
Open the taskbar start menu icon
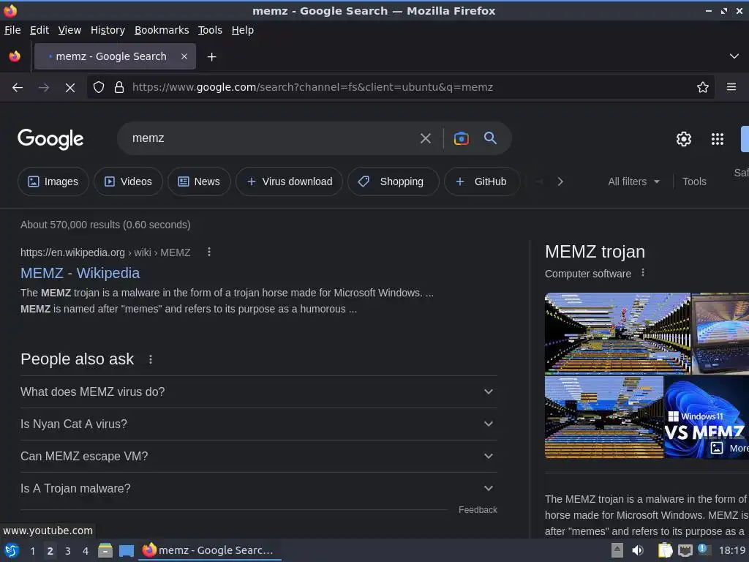[x=12, y=550]
